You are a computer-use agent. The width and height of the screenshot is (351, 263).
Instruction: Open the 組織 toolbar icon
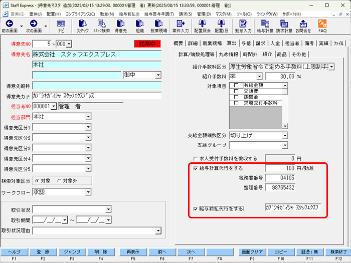(x=140, y=24)
